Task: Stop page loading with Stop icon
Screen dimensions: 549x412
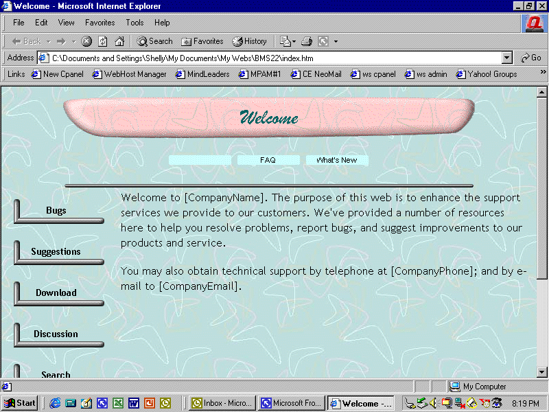Action: coord(86,41)
